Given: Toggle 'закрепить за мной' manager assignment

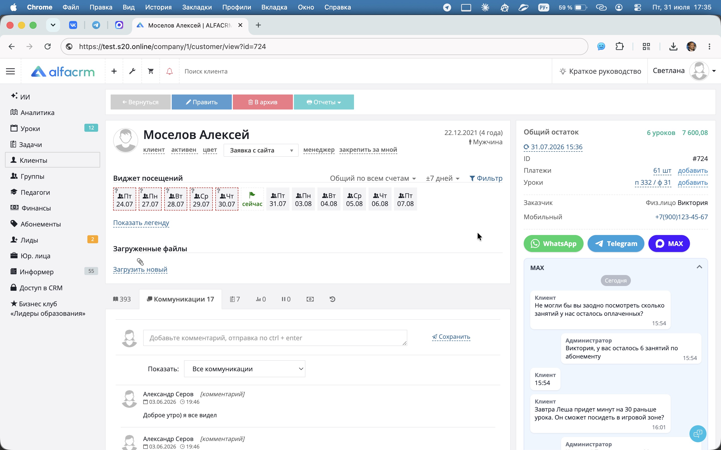Looking at the screenshot, I should tap(368, 150).
